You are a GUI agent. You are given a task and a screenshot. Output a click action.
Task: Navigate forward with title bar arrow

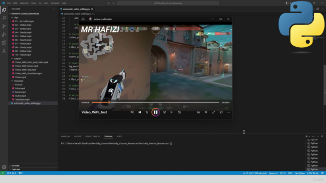(113, 3)
